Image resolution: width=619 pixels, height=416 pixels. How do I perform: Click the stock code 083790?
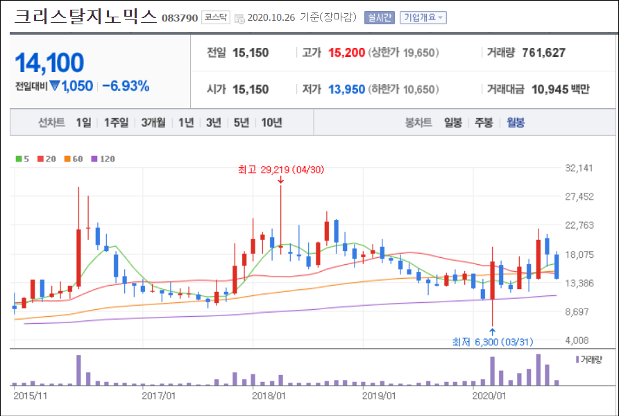180,18
